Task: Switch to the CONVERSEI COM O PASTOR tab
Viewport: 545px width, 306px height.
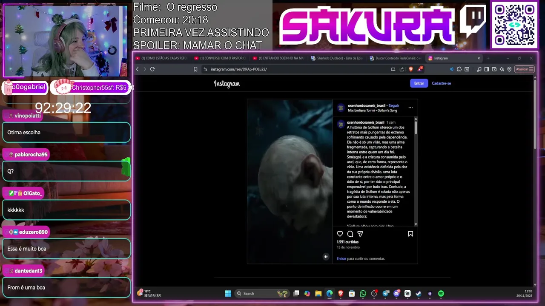Action: (x=221, y=58)
